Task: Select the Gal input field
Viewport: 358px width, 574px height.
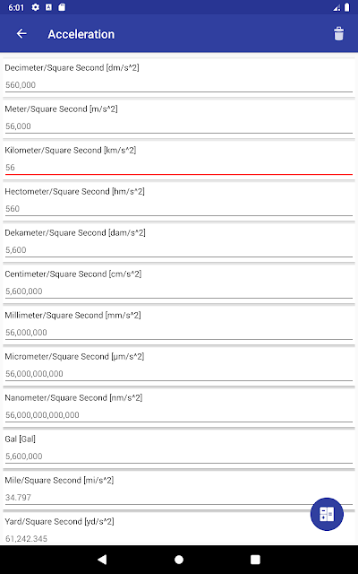Action: click(x=179, y=457)
